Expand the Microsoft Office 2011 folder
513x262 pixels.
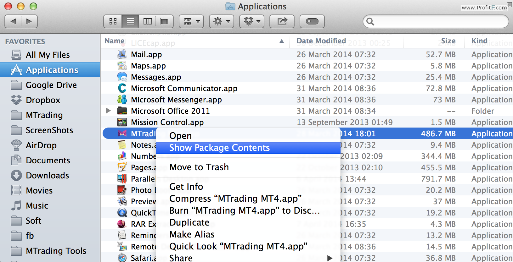(108, 111)
